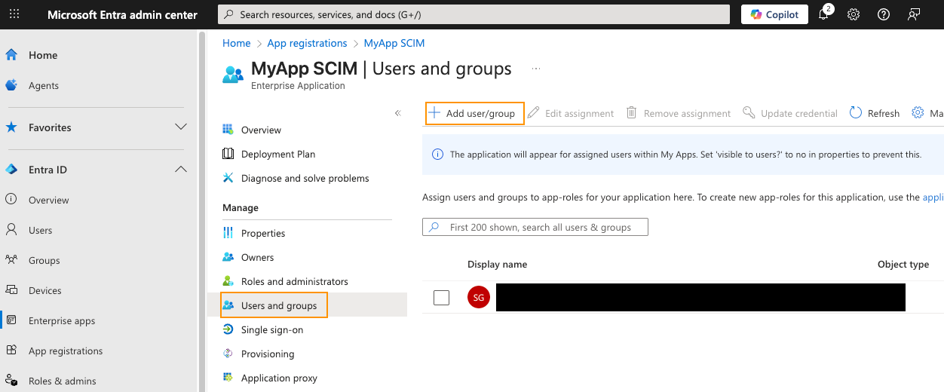Open Diagnose and solve problems
The image size is (944, 392).
(x=305, y=178)
